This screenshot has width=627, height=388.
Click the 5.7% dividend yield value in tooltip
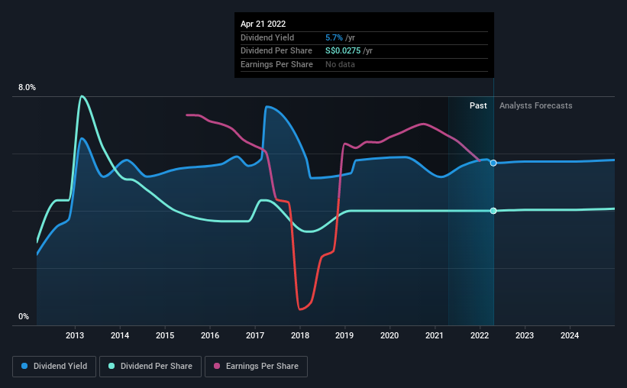pyautogui.click(x=334, y=37)
